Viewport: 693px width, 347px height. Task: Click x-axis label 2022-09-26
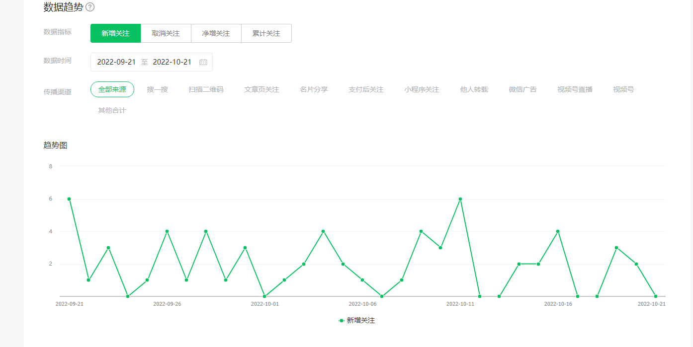167,304
